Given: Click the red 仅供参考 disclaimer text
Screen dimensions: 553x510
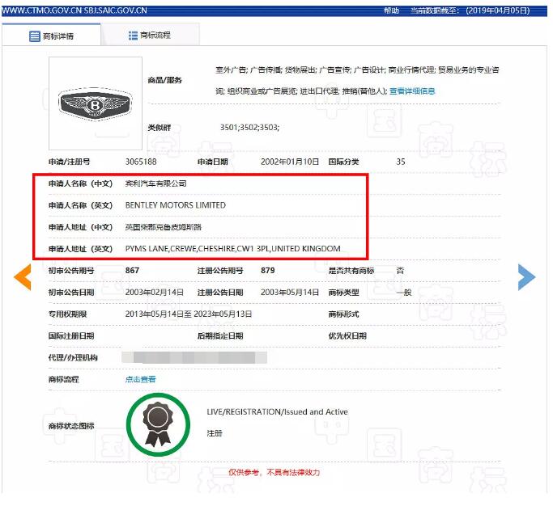Looking at the screenshot, I should (x=274, y=471).
